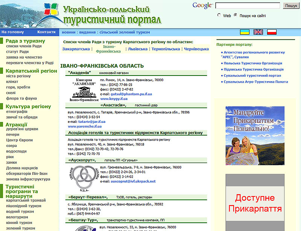Screen dimensions: 301x231
Task: Open сільський зелений туризм section
Action: 125,32
